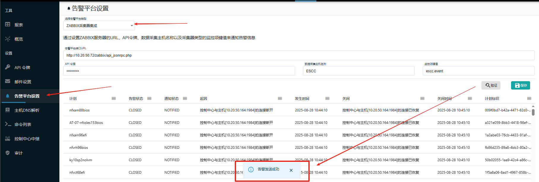Open the 告警状态 column menu
This screenshot has height=182, width=539.
click(149, 98)
